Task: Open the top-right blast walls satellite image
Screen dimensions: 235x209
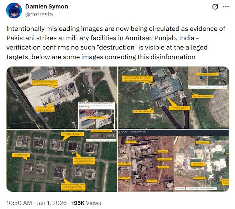Action: 174,97
